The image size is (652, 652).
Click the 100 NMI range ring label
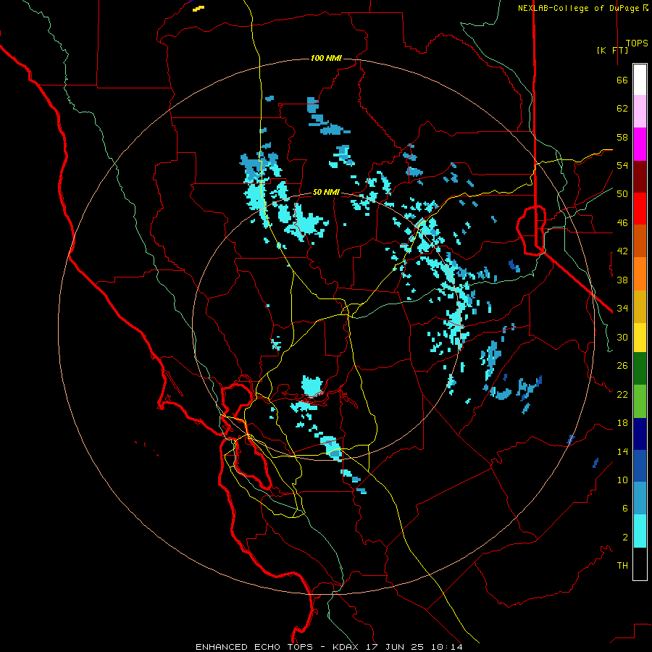click(326, 58)
